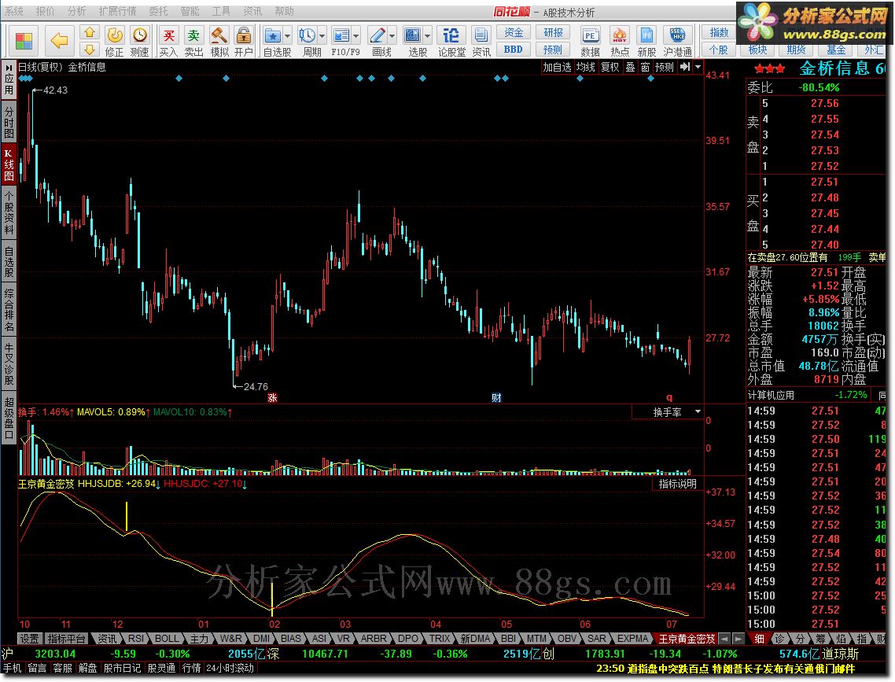895x682 pixels.
Task: Open 自选股 star folder icon
Action: (x=273, y=35)
